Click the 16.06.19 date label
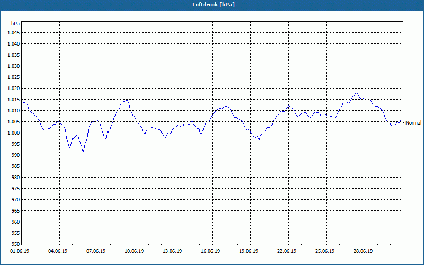This screenshot has width=424, height=265. click(x=210, y=251)
